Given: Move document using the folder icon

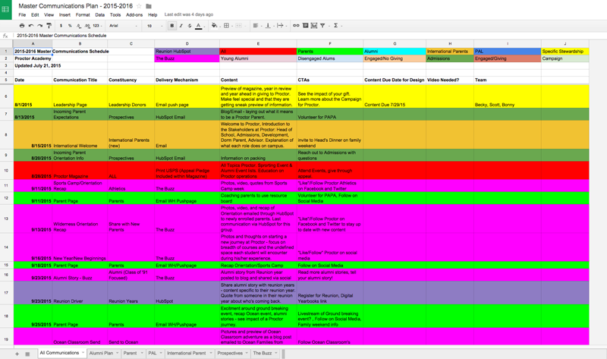Looking at the screenshot, I should point(149,6).
